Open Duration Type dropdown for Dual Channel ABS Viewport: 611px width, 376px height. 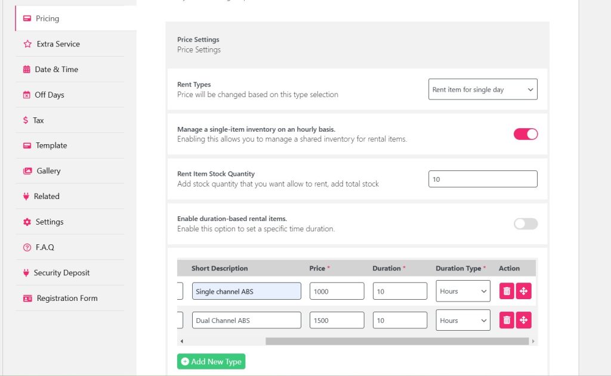pos(462,321)
